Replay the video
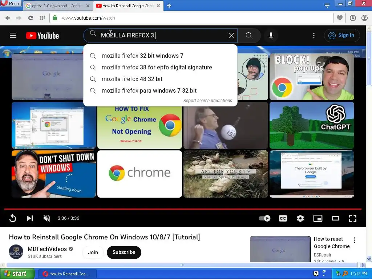This screenshot has width=372, height=279. [x=13, y=218]
